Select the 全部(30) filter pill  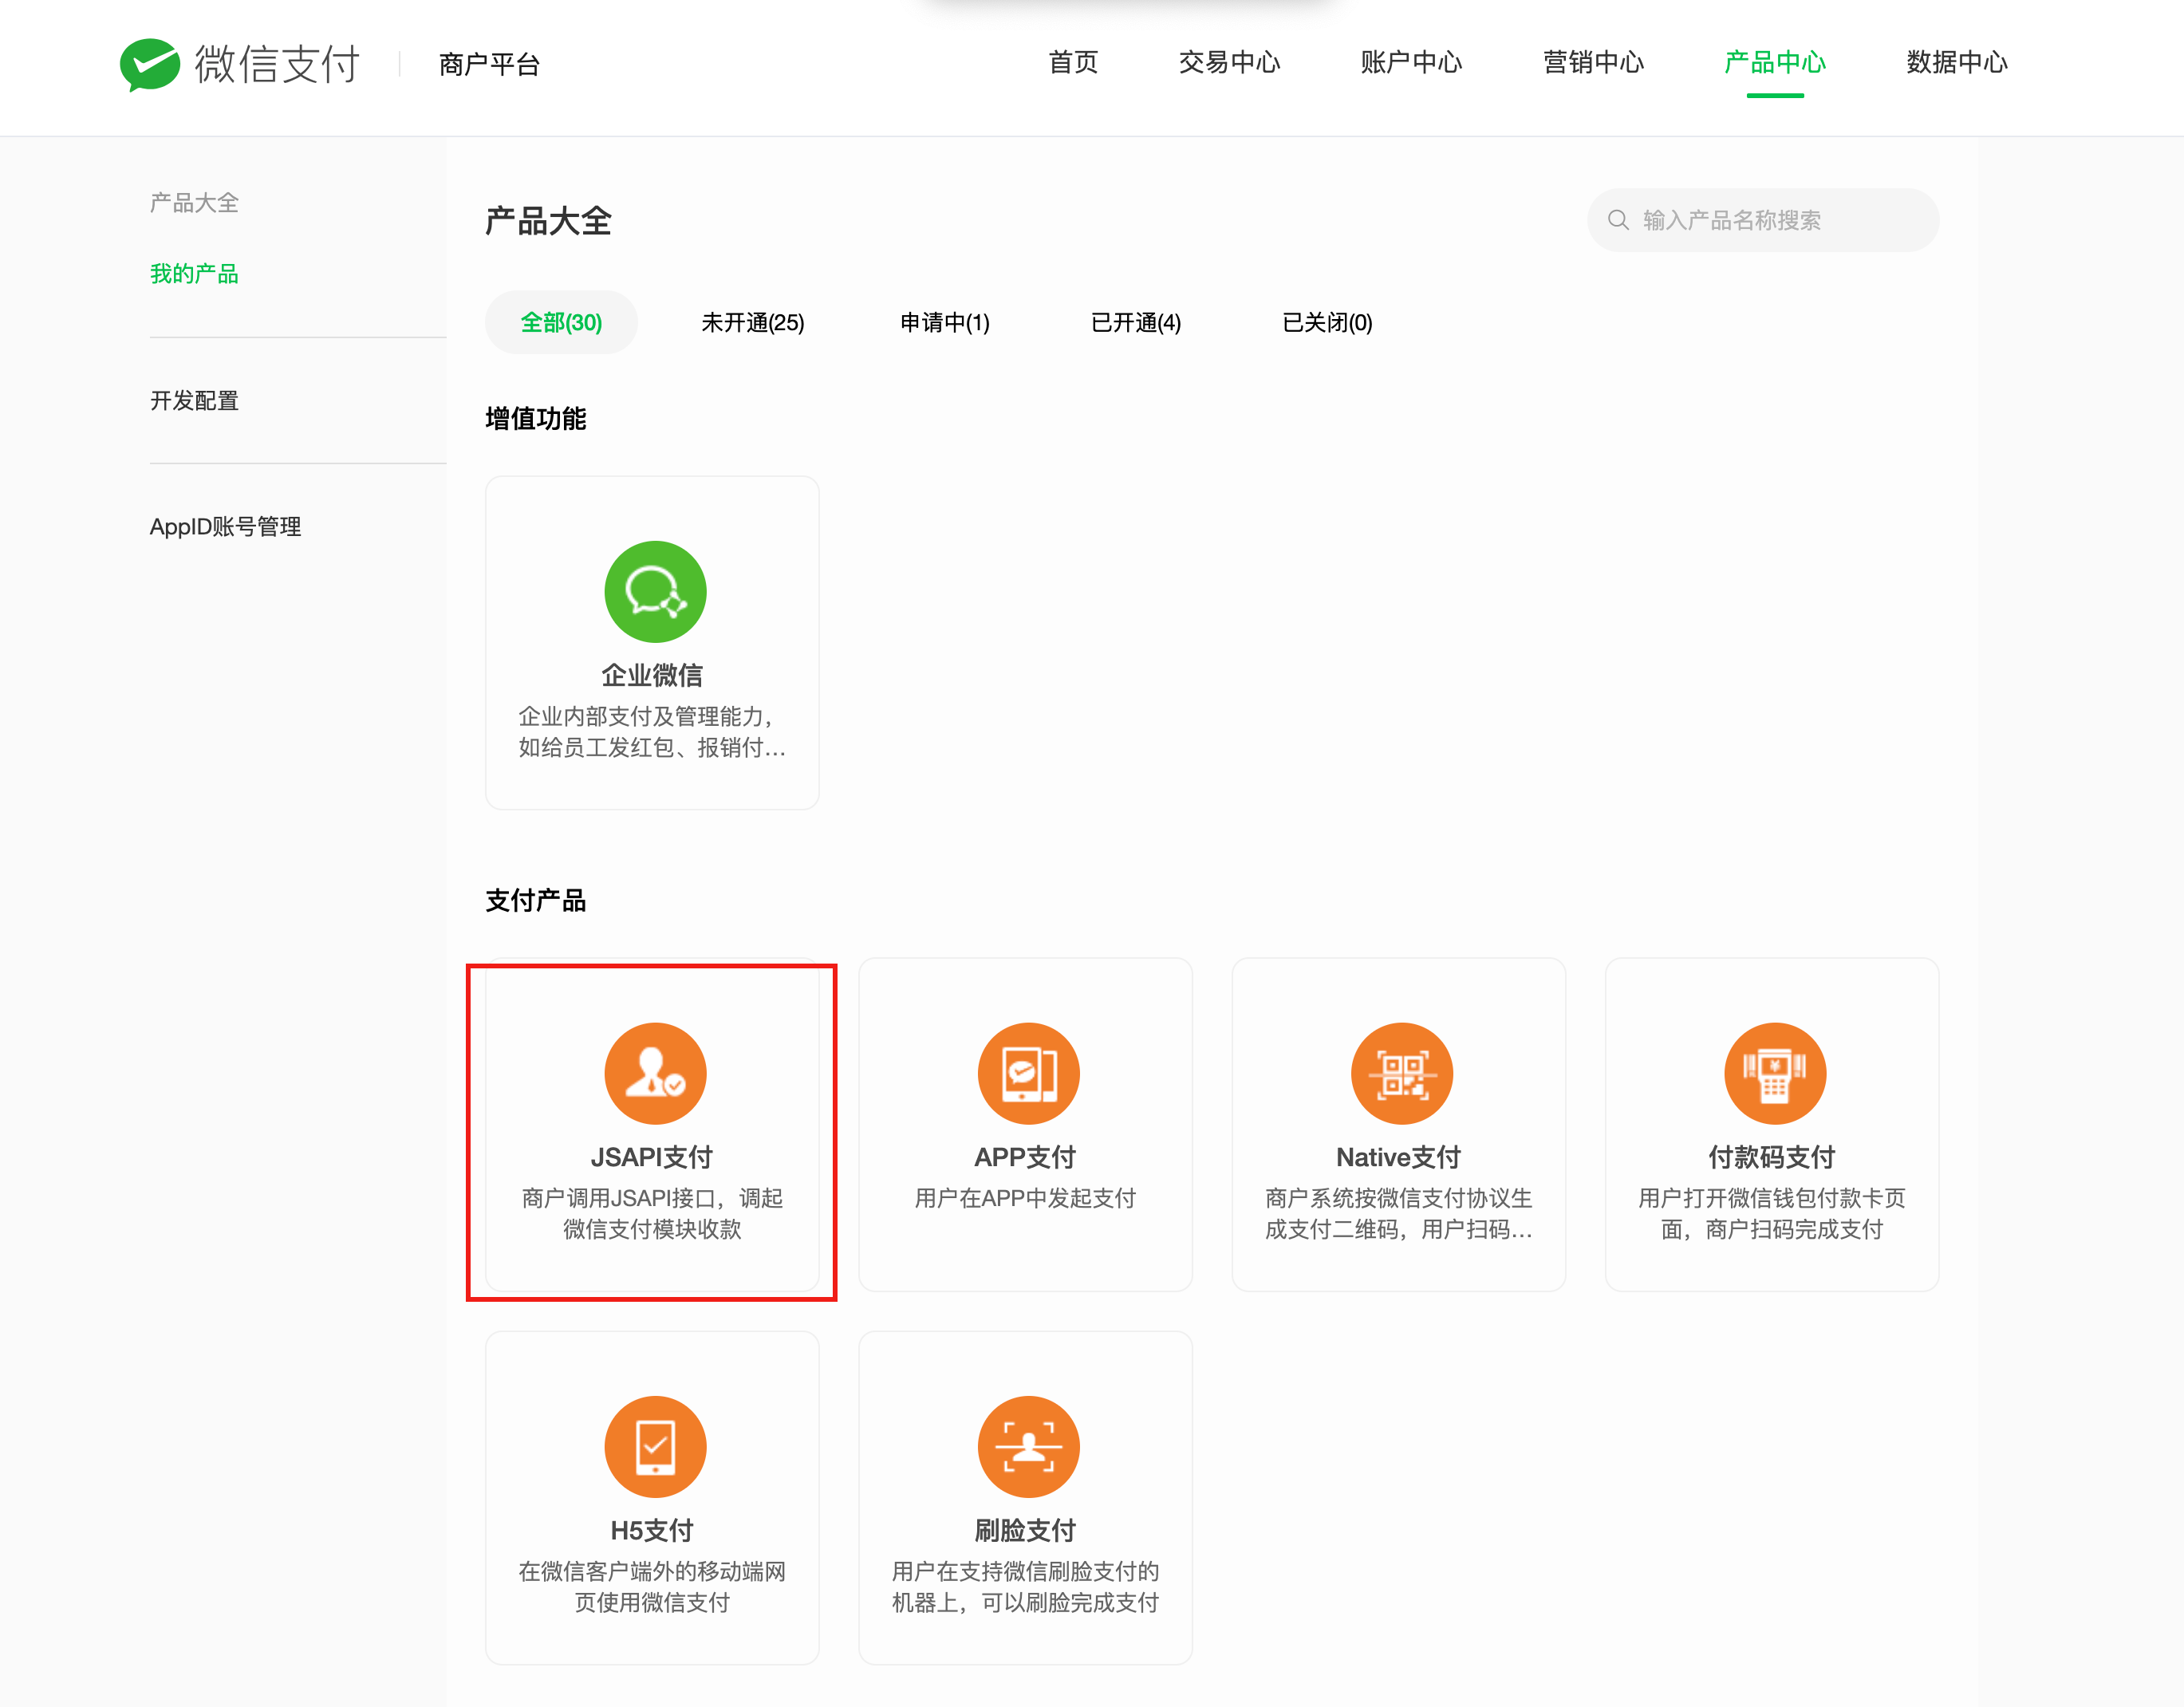point(560,322)
